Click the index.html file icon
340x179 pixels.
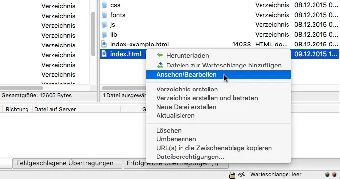(105, 54)
